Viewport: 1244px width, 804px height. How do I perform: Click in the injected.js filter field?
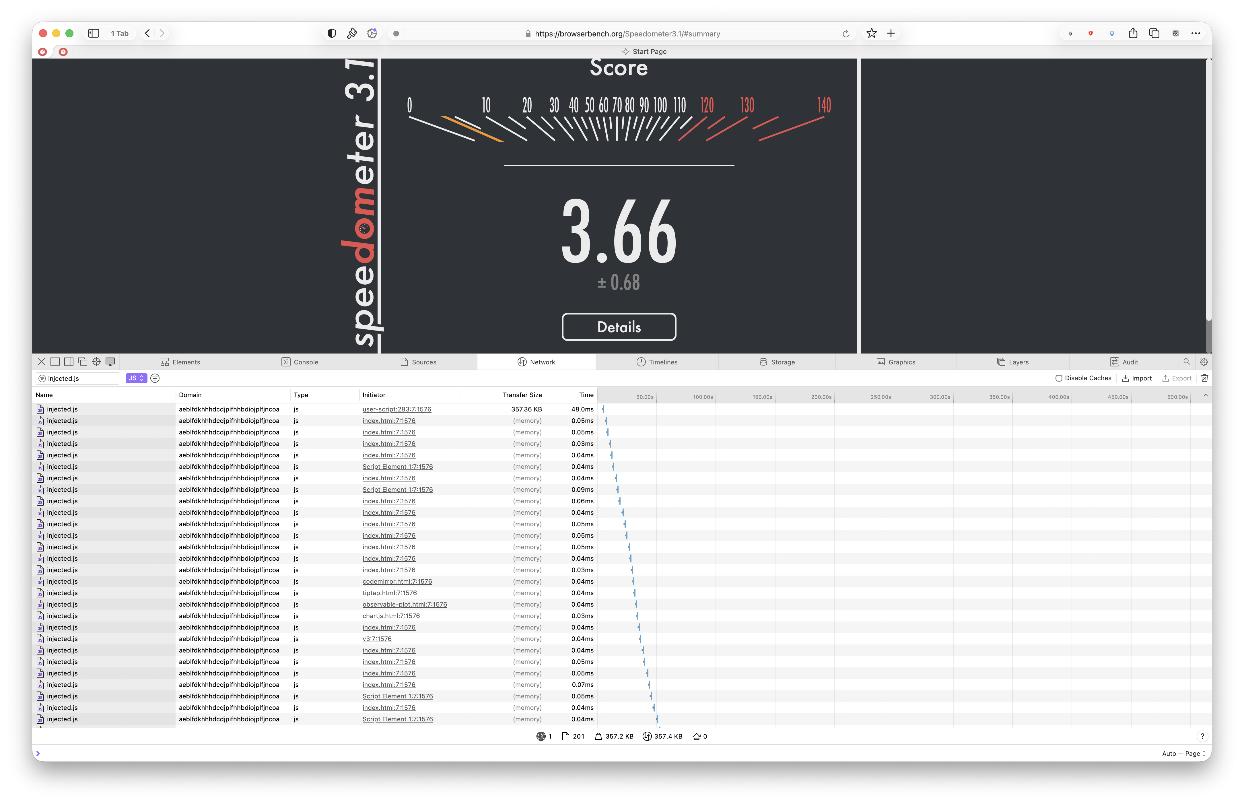coord(81,378)
